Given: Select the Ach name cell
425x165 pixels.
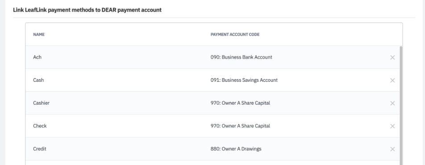Looking at the screenshot, I should tap(37, 57).
